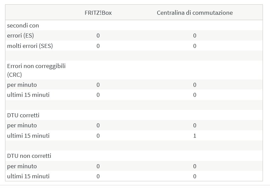Click the FRITZ!Box value for errori (ES)

(x=98, y=36)
